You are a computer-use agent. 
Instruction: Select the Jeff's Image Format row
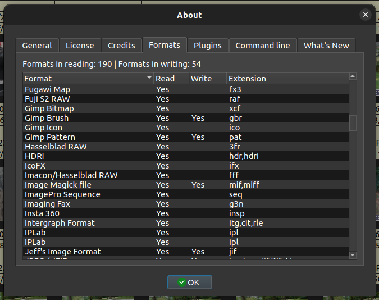coord(186,252)
